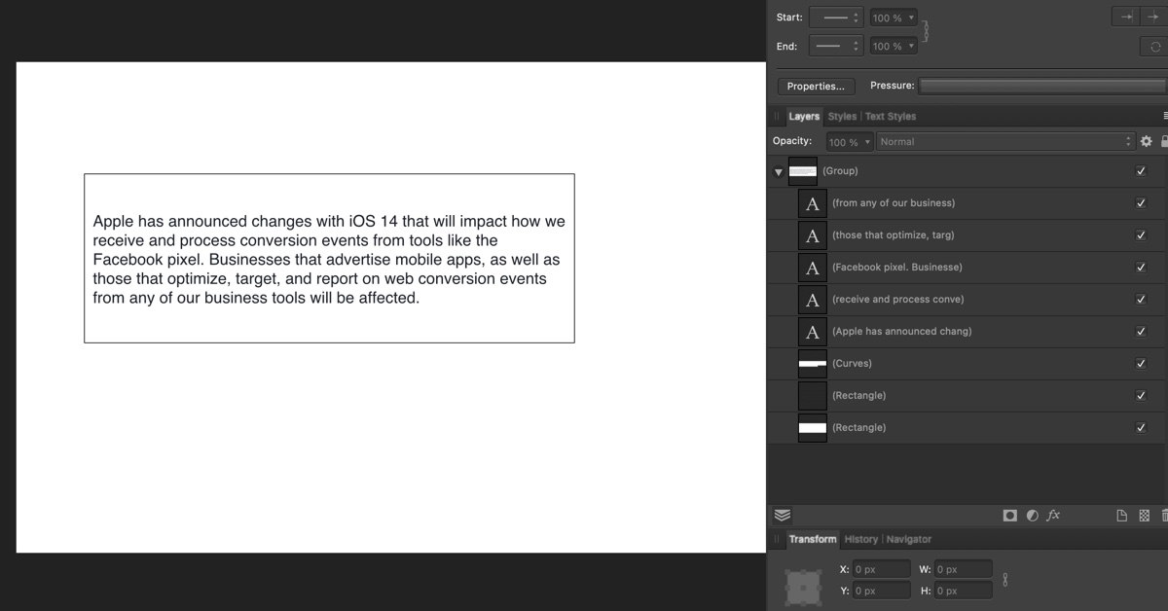This screenshot has width=1168, height=611.
Task: Select layer name '(Group)'
Action: (x=840, y=171)
